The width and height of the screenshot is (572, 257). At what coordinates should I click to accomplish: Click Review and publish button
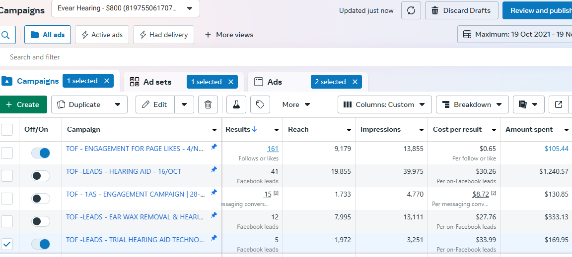[537, 10]
